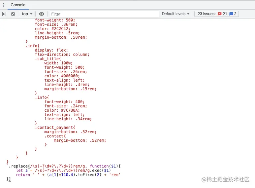The image size is (255, 188).
Task: Focus the Filter input field
Action: click(x=104, y=14)
